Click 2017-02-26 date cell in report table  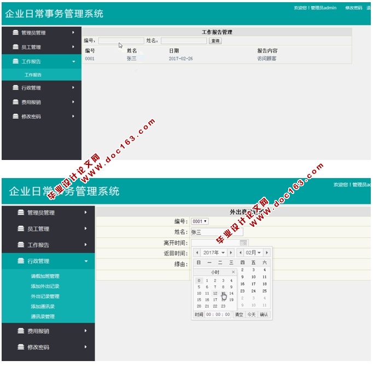[181, 59]
